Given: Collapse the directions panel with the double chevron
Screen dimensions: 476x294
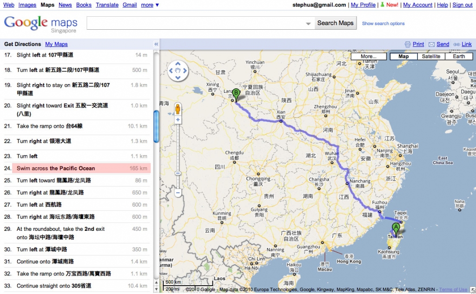Looking at the screenshot, I should (156, 44).
